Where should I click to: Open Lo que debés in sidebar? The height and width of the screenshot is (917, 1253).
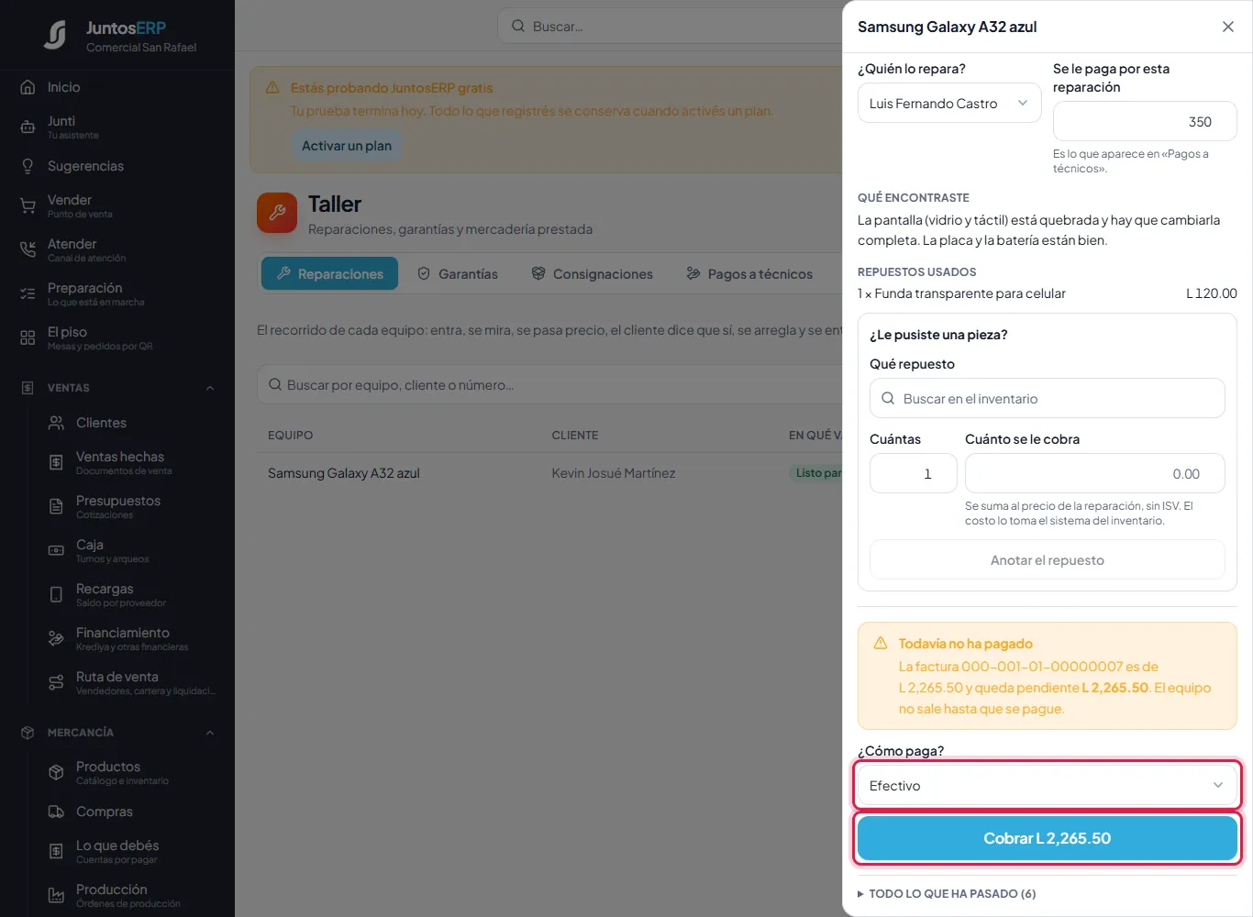coord(117,851)
